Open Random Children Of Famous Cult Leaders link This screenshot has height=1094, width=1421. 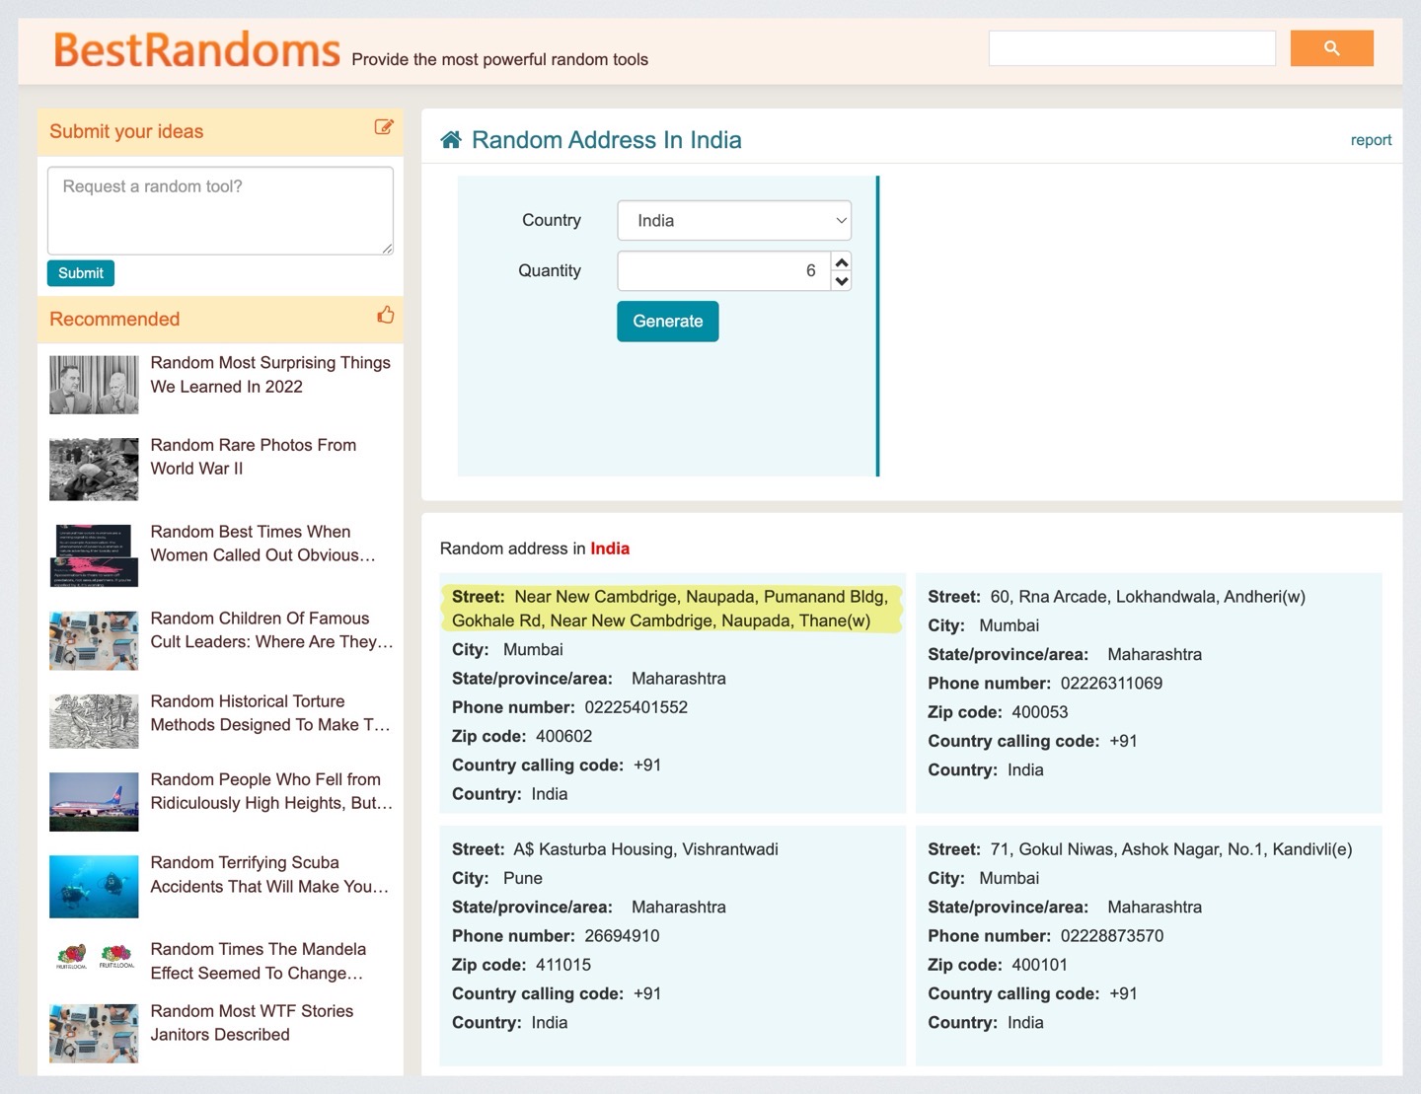point(271,630)
